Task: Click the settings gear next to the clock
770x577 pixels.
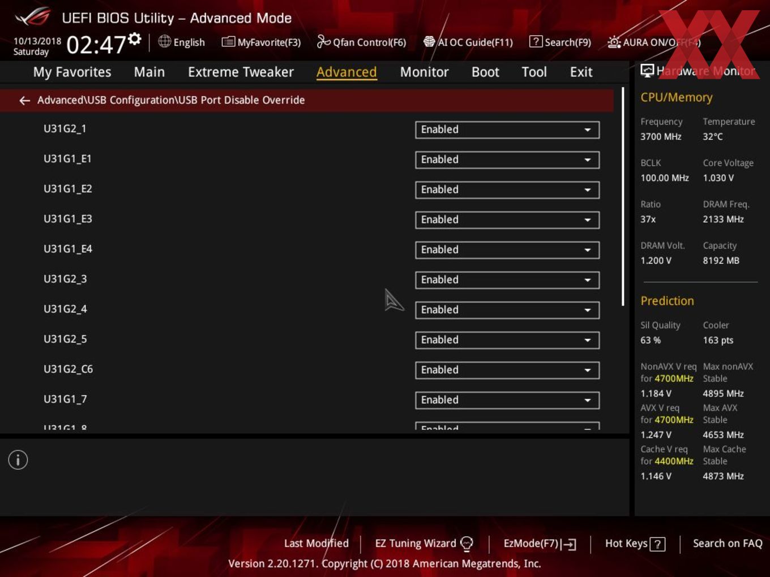Action: [x=135, y=39]
